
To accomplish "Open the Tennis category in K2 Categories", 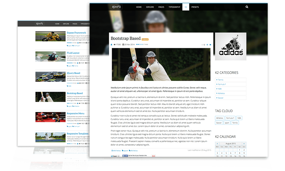I will (231, 80).
